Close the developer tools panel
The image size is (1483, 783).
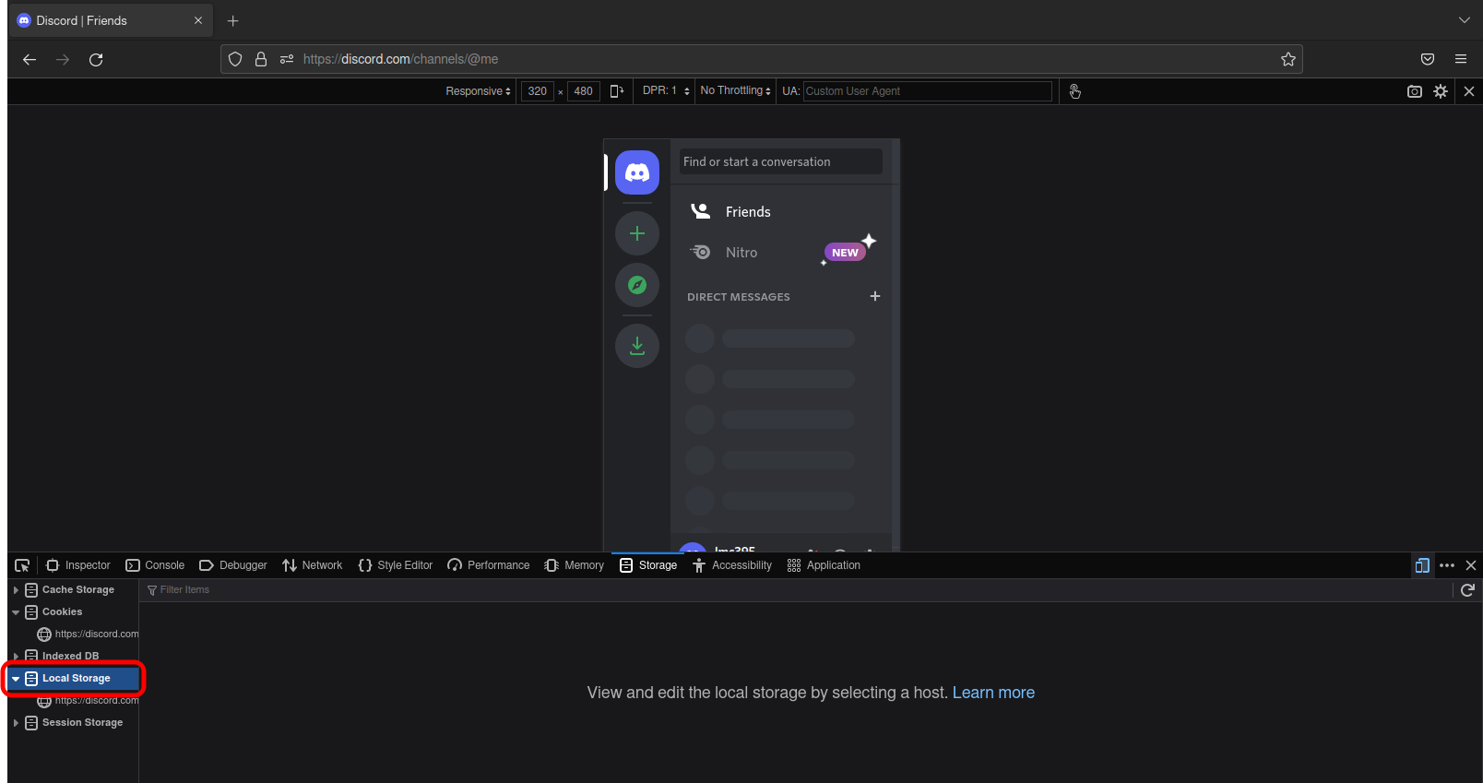1471,565
